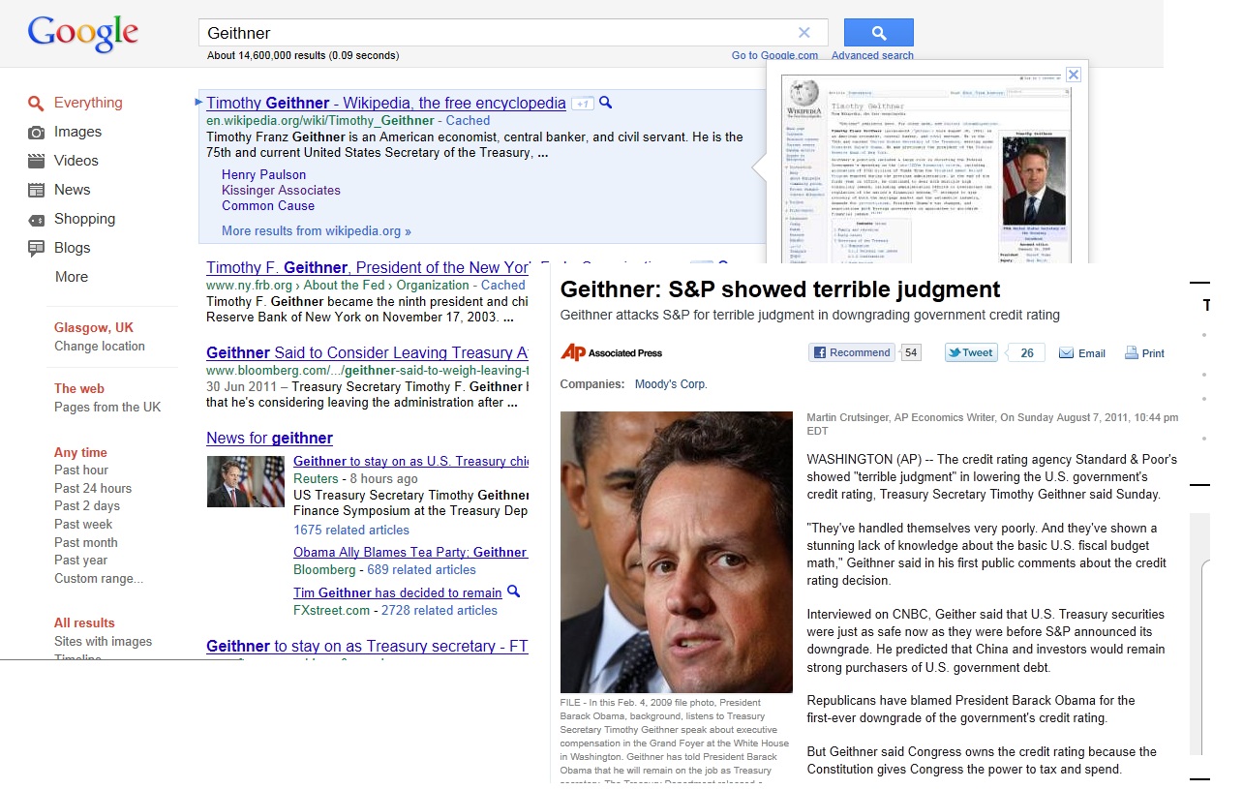Image resolution: width=1243 pixels, height=789 pixels.
Task: Select the Images search filter
Action: click(x=77, y=132)
